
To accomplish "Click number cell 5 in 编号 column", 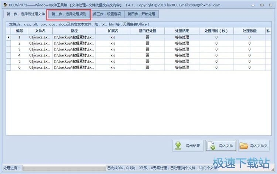I will (20, 61).
